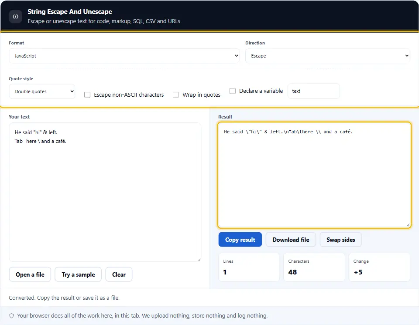Open a file with the button

pos(30,274)
